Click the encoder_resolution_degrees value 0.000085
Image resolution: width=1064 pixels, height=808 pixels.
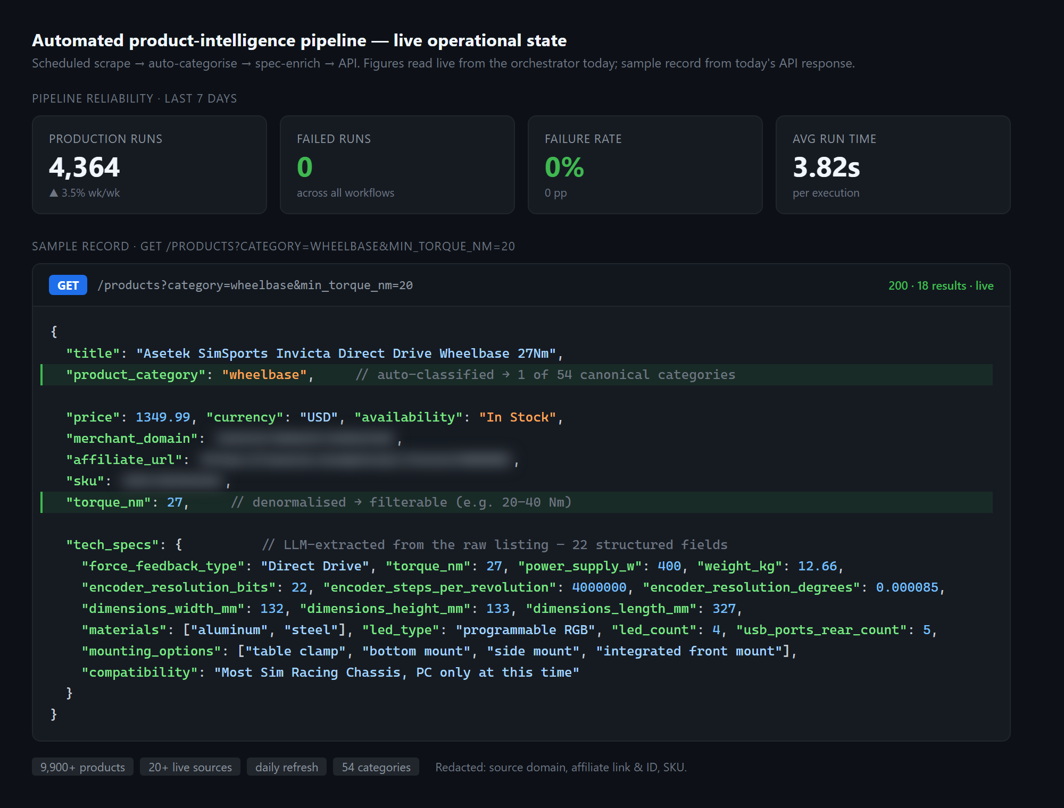click(x=907, y=587)
